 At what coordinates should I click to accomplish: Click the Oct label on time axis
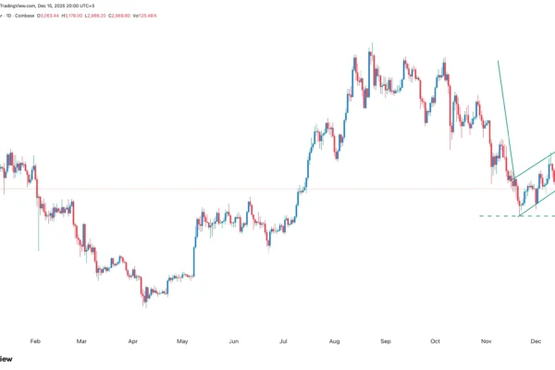click(x=434, y=341)
